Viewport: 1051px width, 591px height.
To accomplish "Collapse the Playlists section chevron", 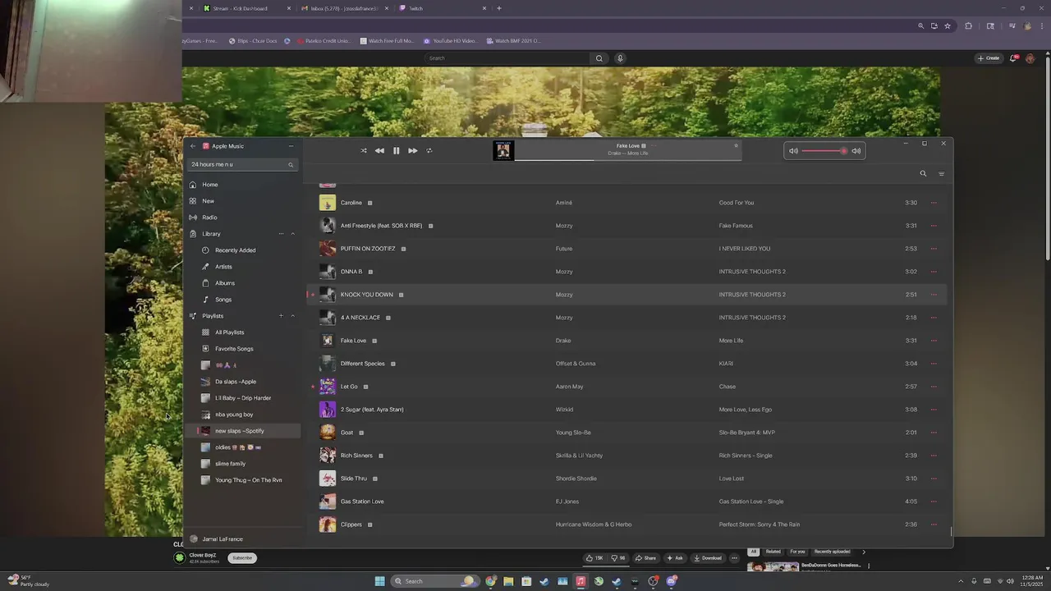I will [x=292, y=316].
